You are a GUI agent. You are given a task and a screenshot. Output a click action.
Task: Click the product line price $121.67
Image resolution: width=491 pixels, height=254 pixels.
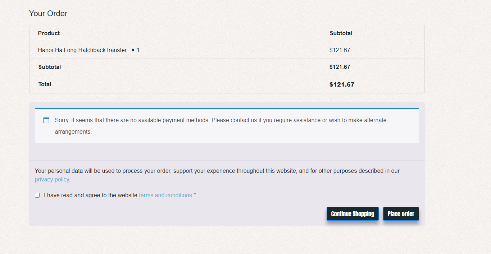click(x=340, y=50)
